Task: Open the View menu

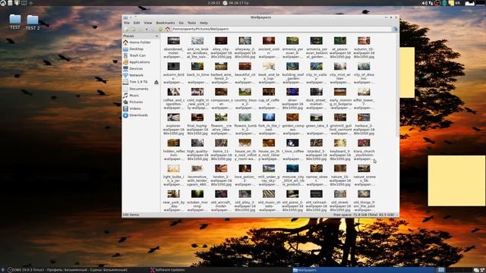Action: tap(148, 23)
